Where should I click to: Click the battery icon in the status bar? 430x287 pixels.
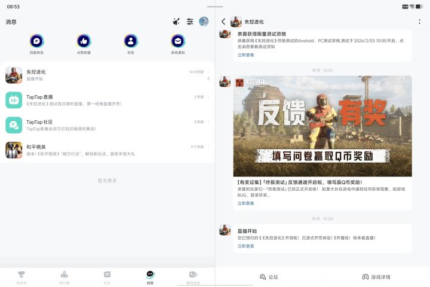[x=419, y=7]
